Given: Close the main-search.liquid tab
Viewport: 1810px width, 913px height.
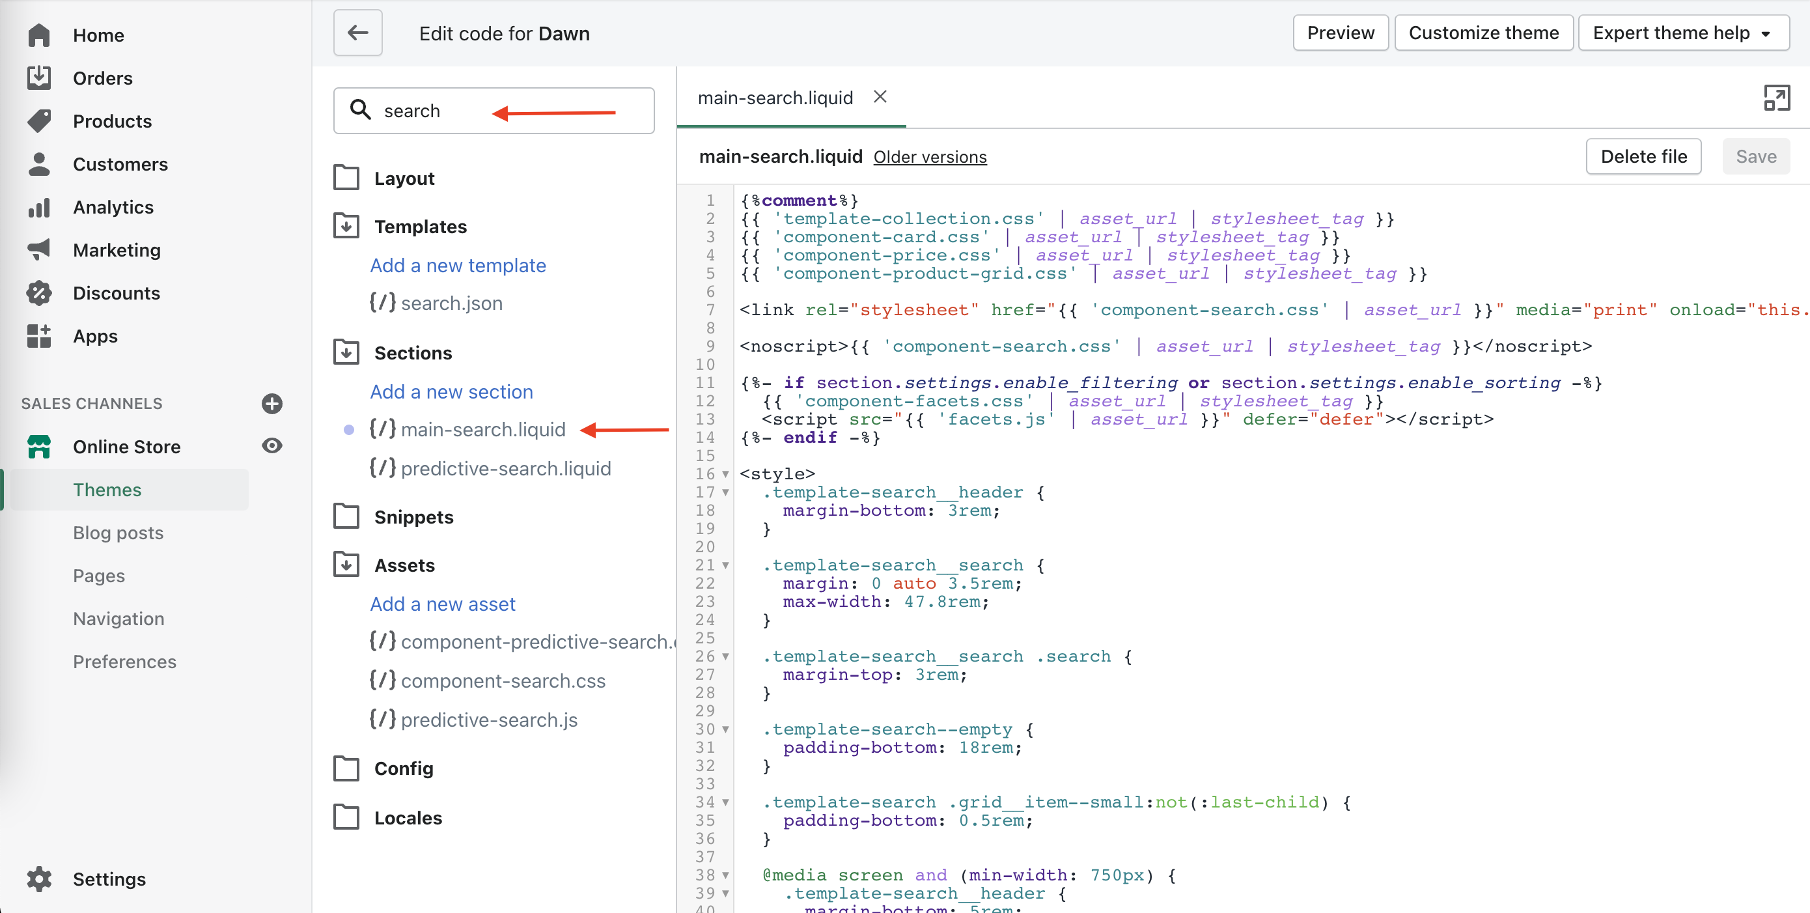Looking at the screenshot, I should click(x=880, y=97).
